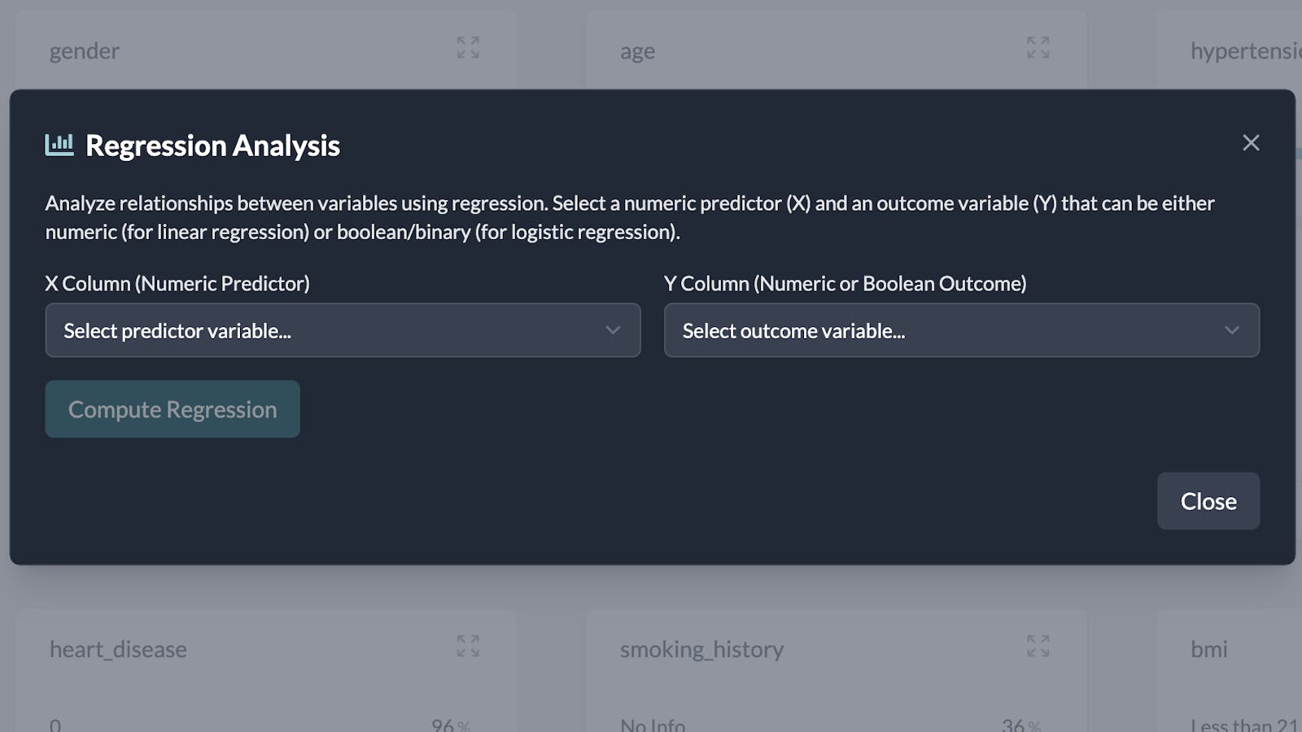The height and width of the screenshot is (732, 1302).
Task: Click the heart_disease card header
Action: pyautogui.click(x=117, y=649)
